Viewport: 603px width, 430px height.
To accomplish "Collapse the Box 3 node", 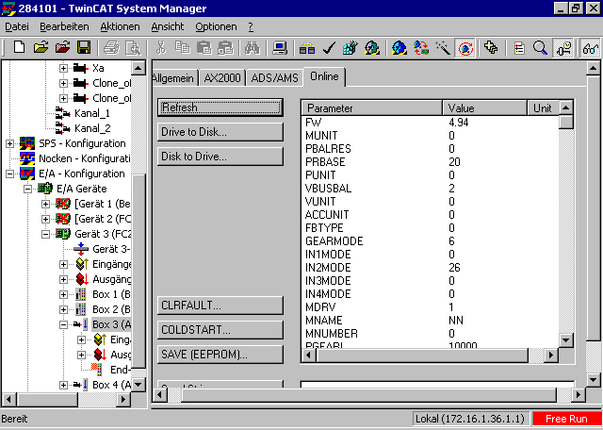I will coord(63,324).
